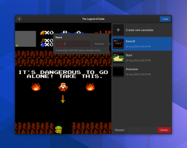Viewport: 187px width, 148px height.
Task: Click the Start savestate thumbnail
Action: (118, 58)
